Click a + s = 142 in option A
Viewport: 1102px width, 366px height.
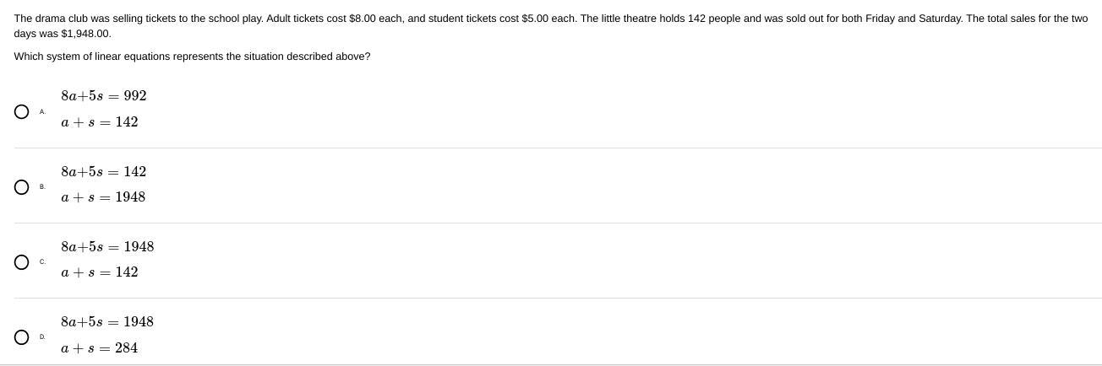pyautogui.click(x=99, y=122)
